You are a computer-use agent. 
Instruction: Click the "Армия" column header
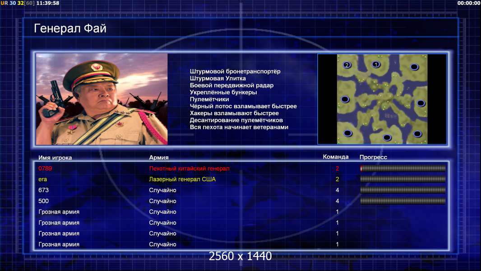click(x=158, y=158)
